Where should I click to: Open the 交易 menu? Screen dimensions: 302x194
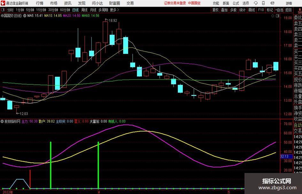coord(130,3)
